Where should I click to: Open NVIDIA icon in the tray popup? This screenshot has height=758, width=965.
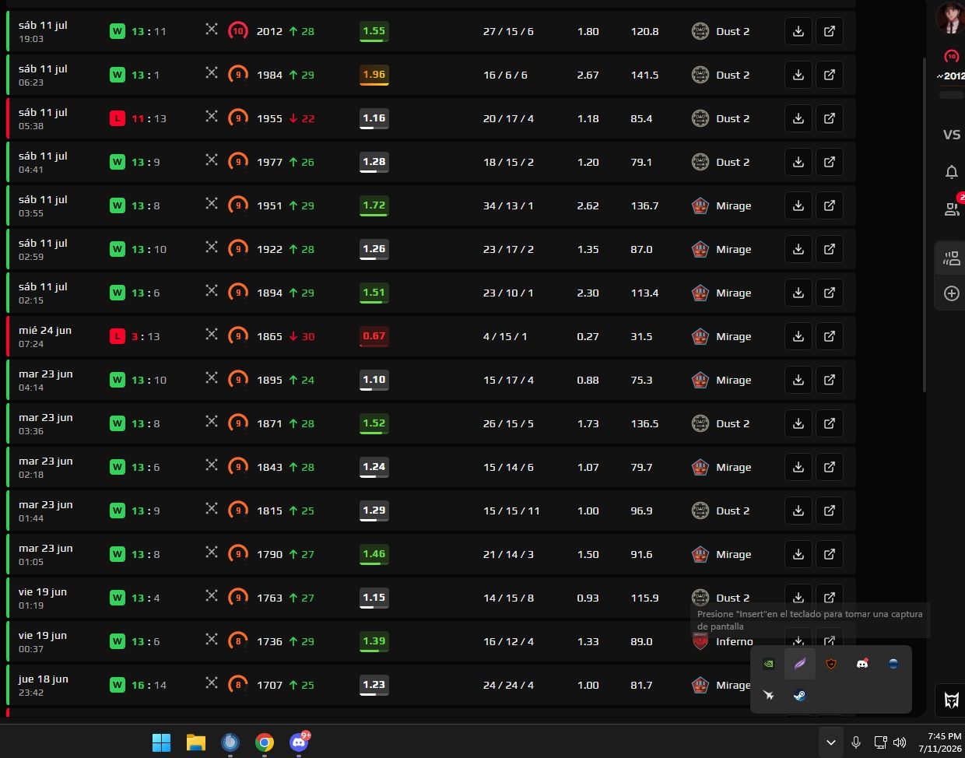click(768, 664)
